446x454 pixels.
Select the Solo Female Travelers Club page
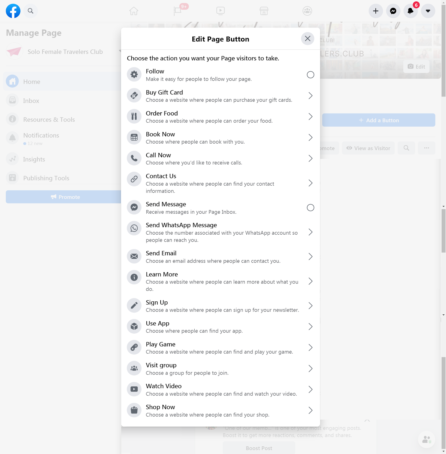coord(63,52)
